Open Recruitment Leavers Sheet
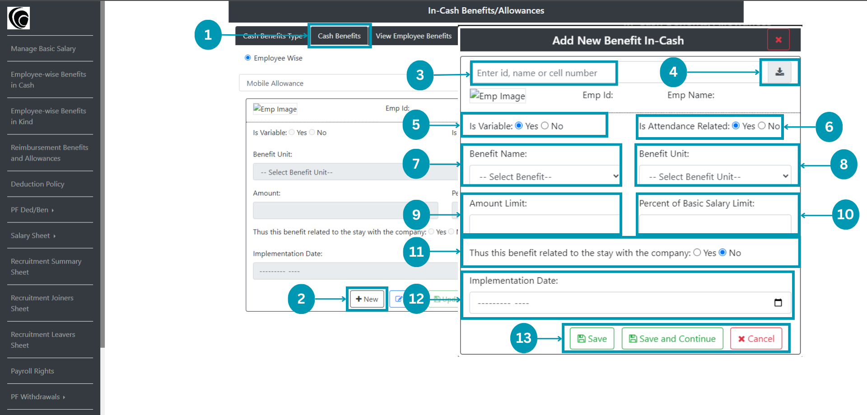 pos(43,339)
